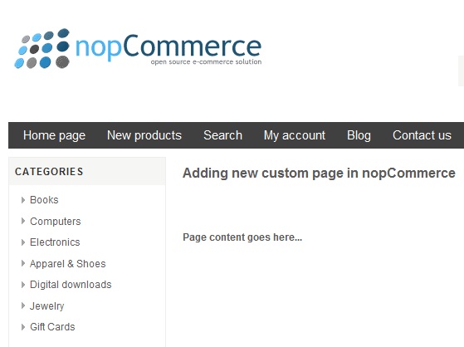Viewport: 464px width, 347px height.
Task: Visit the Blog menu link
Action: point(359,135)
